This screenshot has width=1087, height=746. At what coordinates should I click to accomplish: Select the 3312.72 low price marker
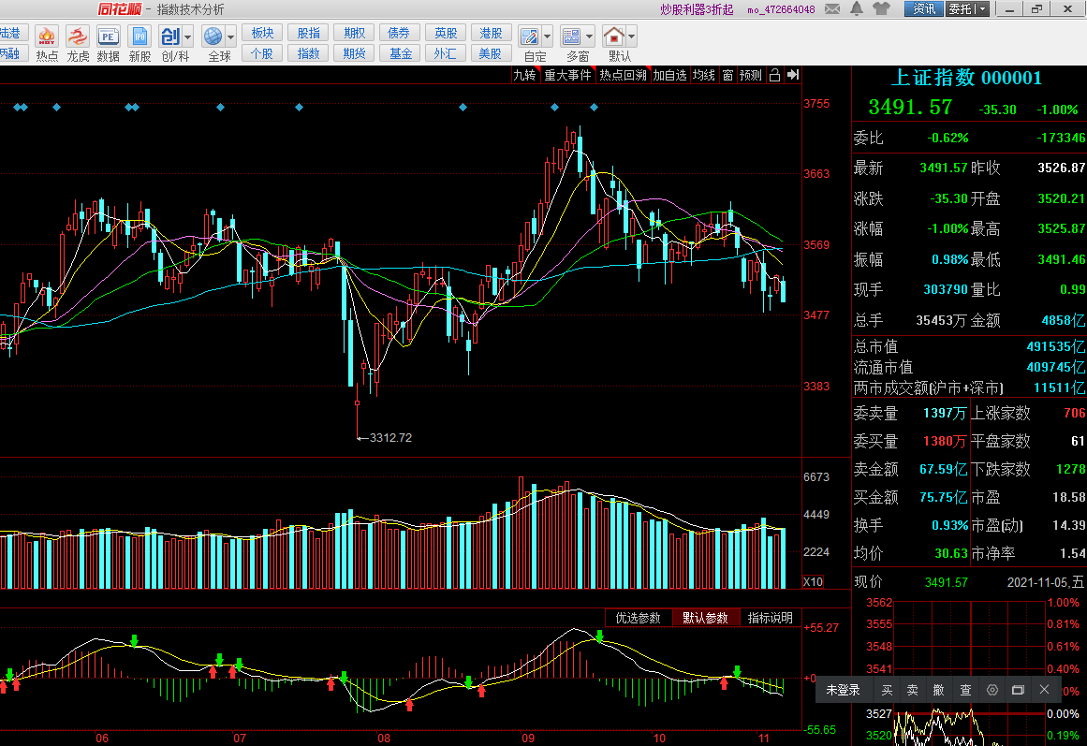tap(390, 437)
